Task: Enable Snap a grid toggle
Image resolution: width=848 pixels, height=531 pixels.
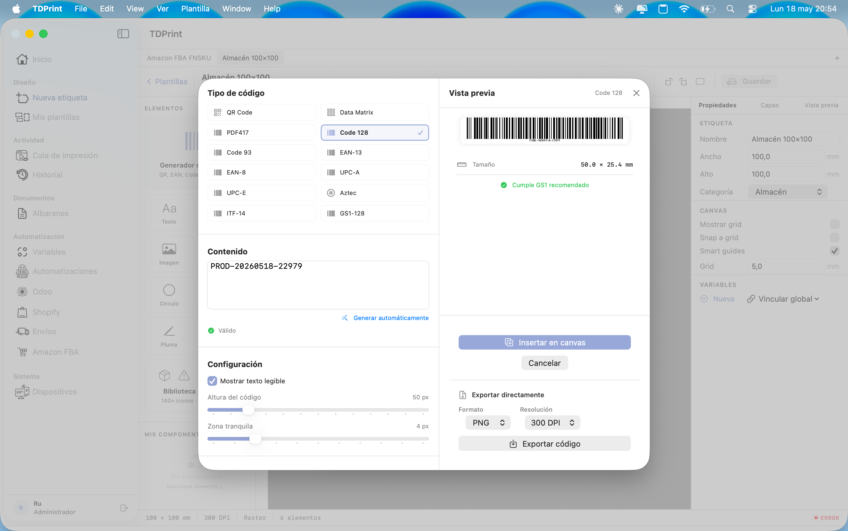Action: 834,237
